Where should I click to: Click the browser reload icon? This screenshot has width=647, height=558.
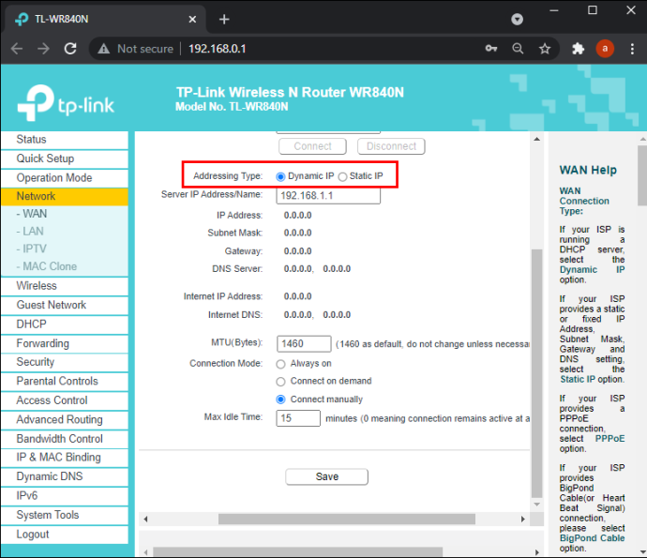(70, 49)
